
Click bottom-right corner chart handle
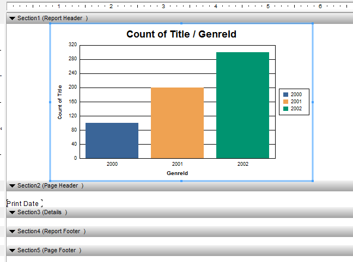tap(313, 181)
